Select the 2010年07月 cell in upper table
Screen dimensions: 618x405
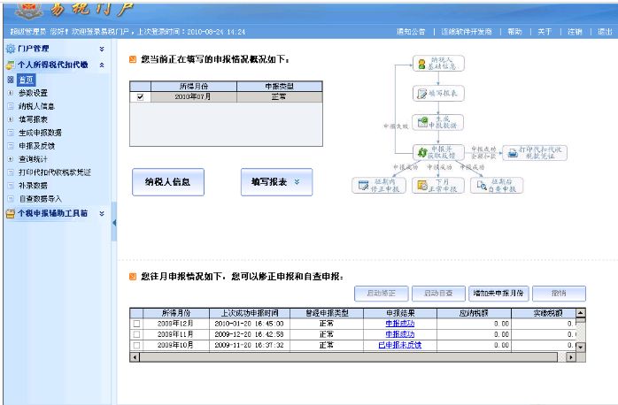[194, 96]
